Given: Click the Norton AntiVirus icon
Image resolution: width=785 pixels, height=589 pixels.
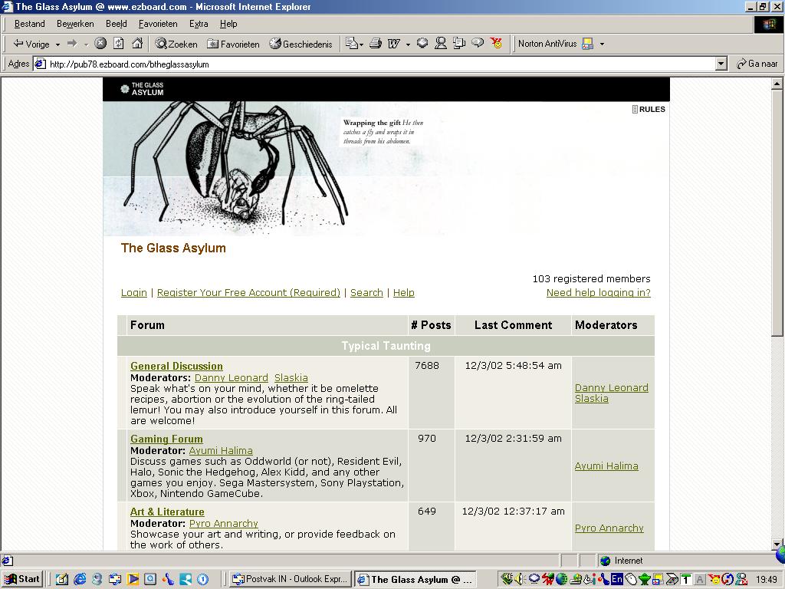Looking at the screenshot, I should coord(588,44).
